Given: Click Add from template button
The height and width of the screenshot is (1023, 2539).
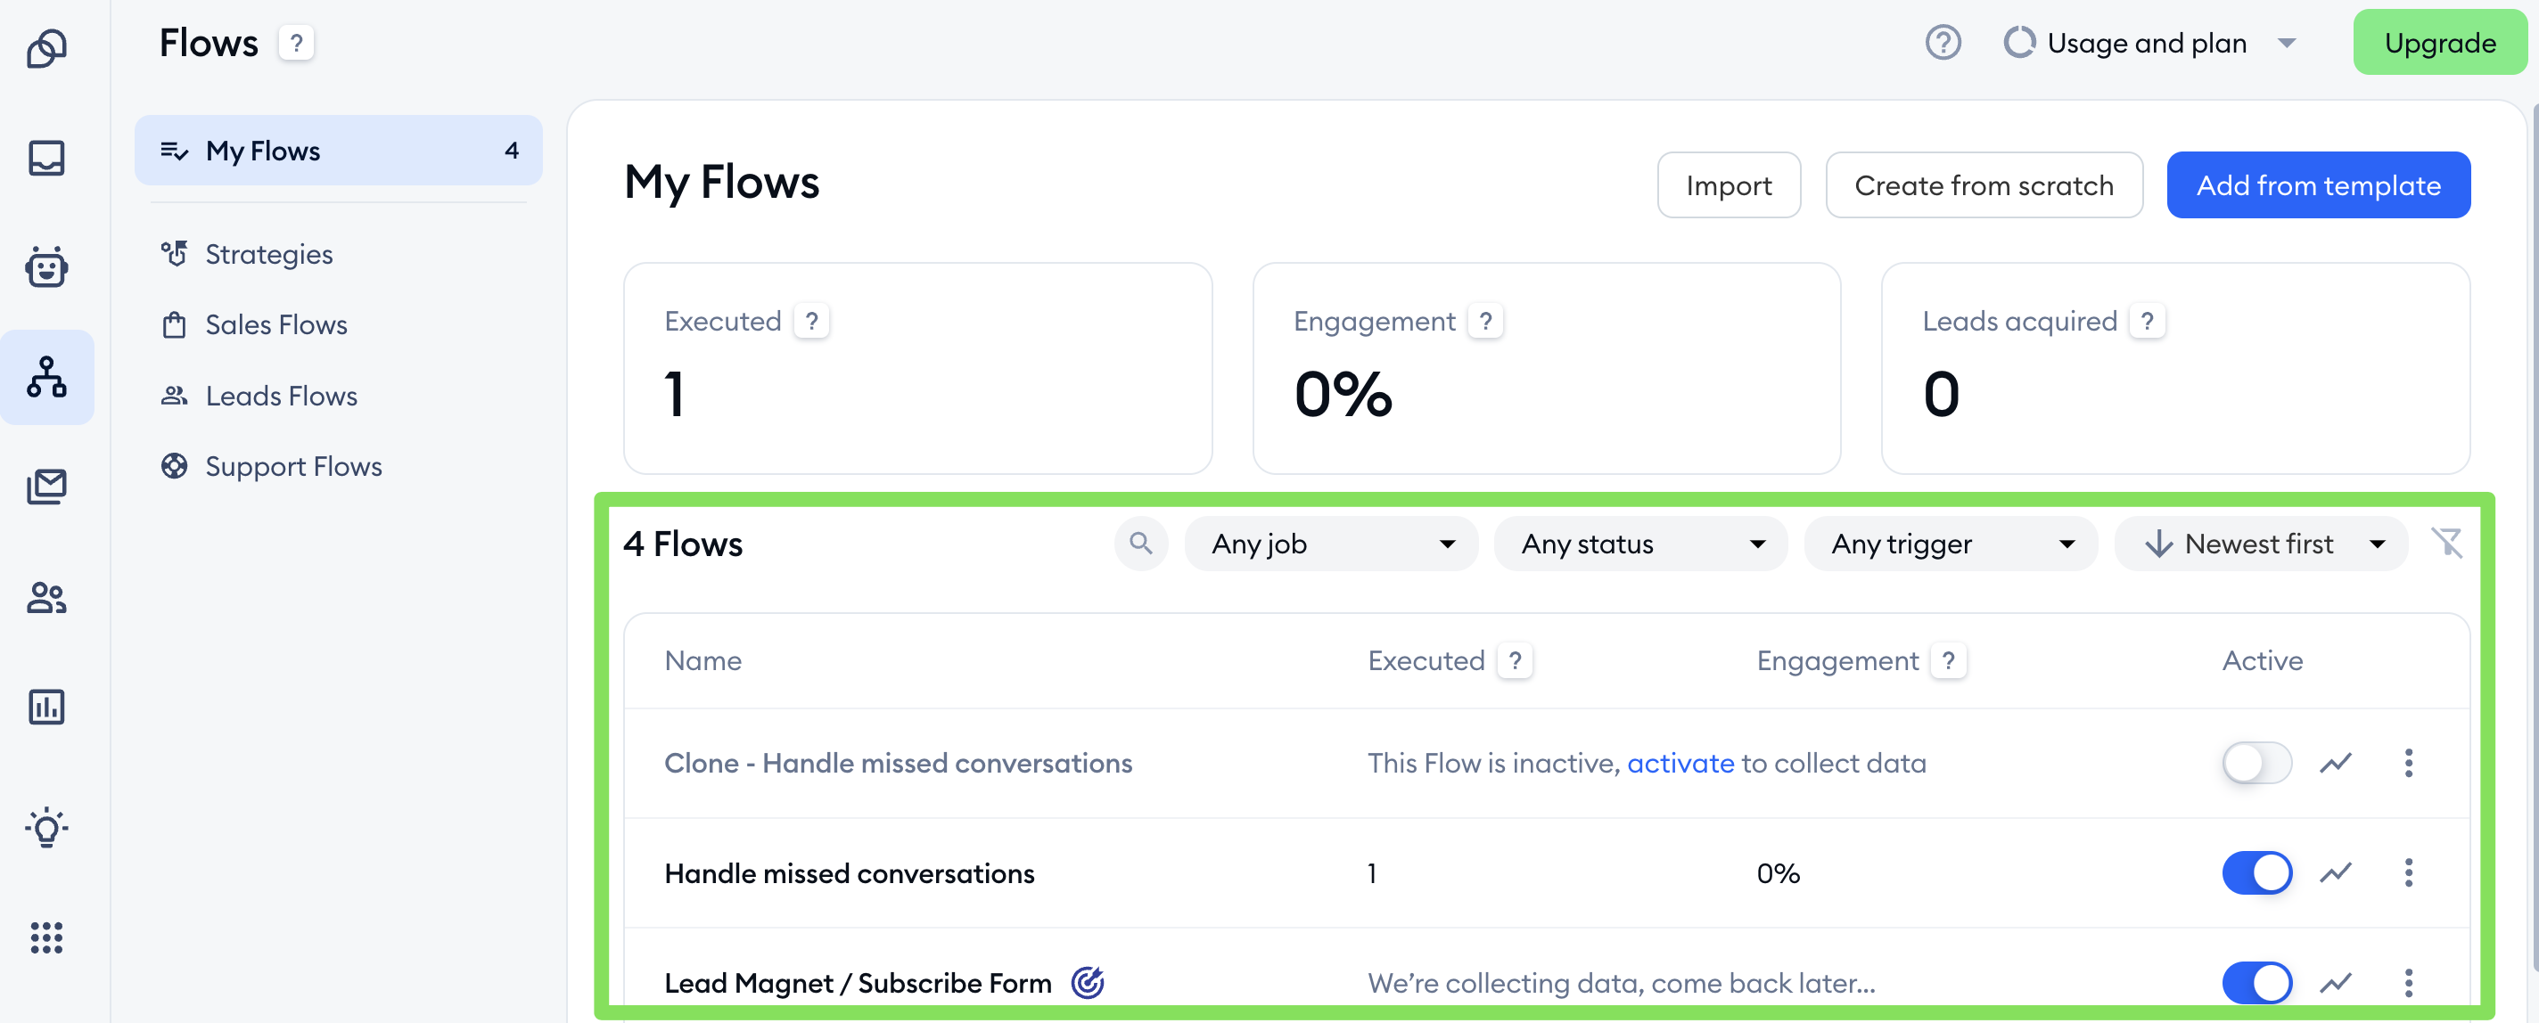Looking at the screenshot, I should tap(2317, 185).
